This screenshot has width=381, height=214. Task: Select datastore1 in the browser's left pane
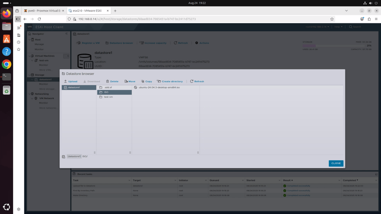79,87
